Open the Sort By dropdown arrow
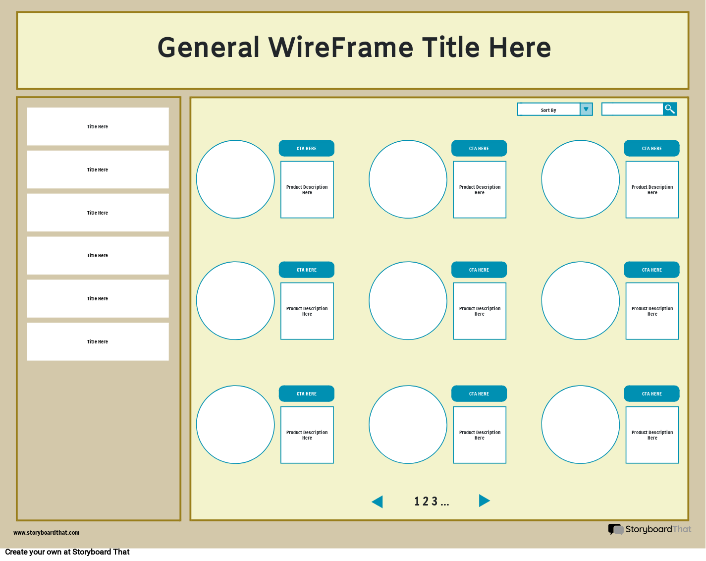This screenshot has height=561, width=706. point(586,109)
